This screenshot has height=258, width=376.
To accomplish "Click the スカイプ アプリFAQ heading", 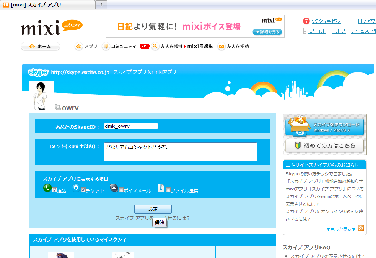I will tap(306, 247).
